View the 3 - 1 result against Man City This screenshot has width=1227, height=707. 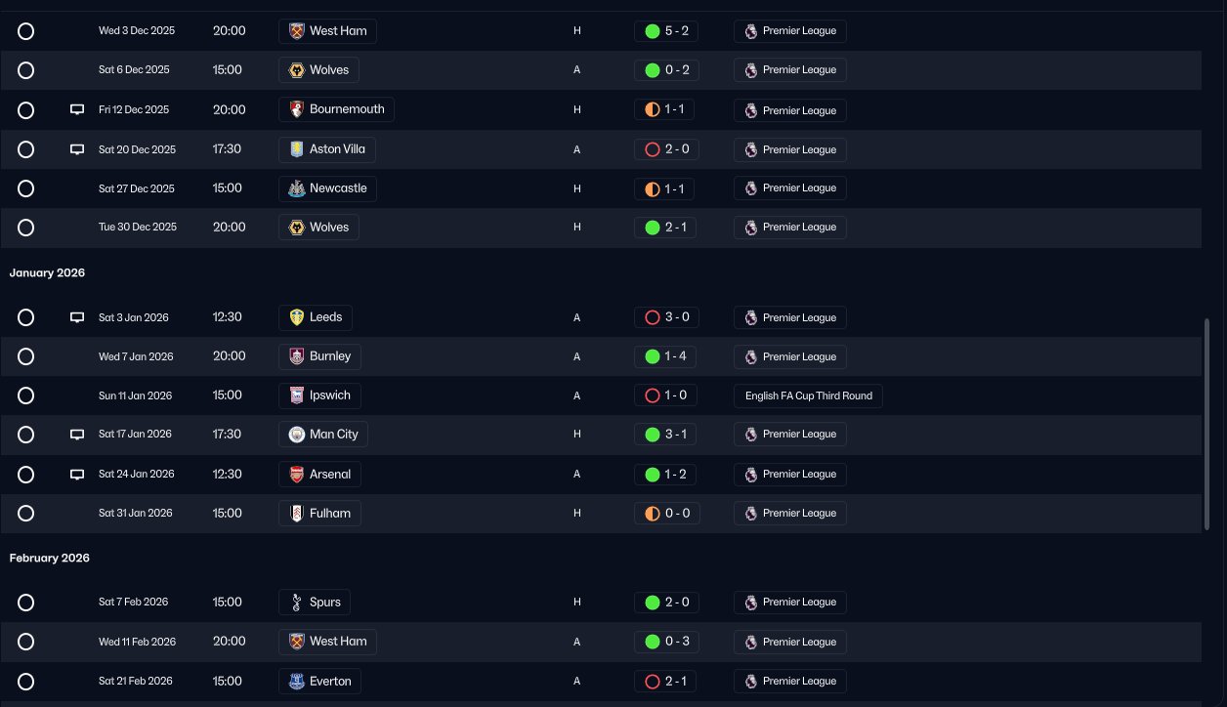click(666, 435)
